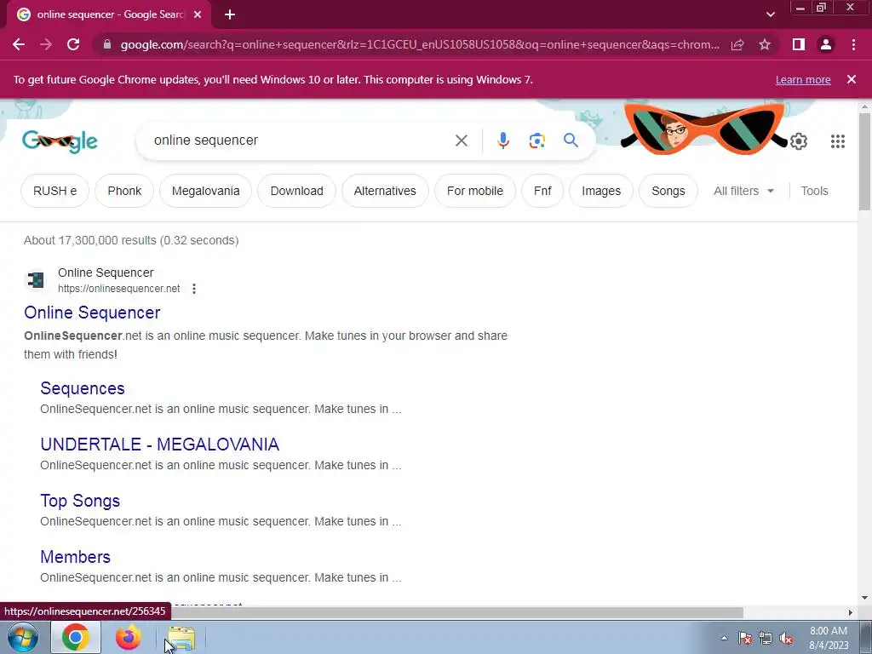Viewport: 872px width, 654px height.
Task: Share this page from the address bar
Action: pyautogui.click(x=737, y=44)
